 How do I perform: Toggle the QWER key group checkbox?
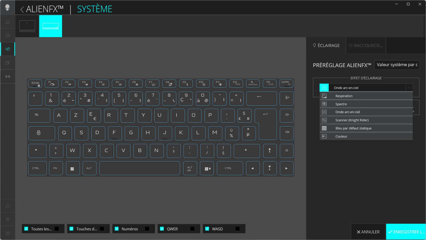click(x=162, y=229)
